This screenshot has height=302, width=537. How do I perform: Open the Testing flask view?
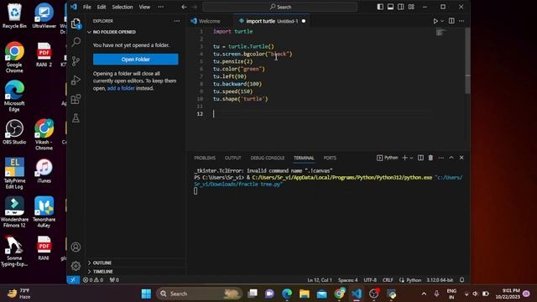[x=76, y=118]
